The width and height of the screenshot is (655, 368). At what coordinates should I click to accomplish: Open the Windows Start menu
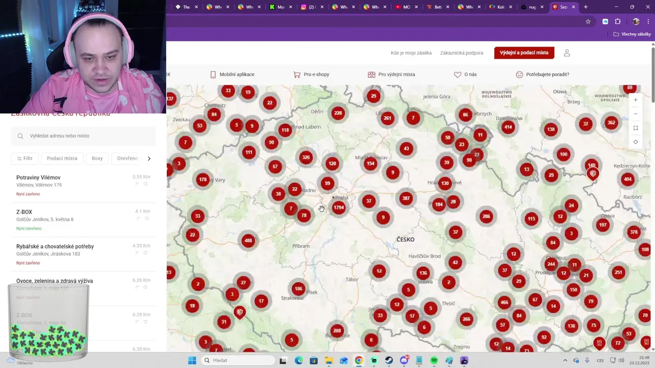(192, 360)
